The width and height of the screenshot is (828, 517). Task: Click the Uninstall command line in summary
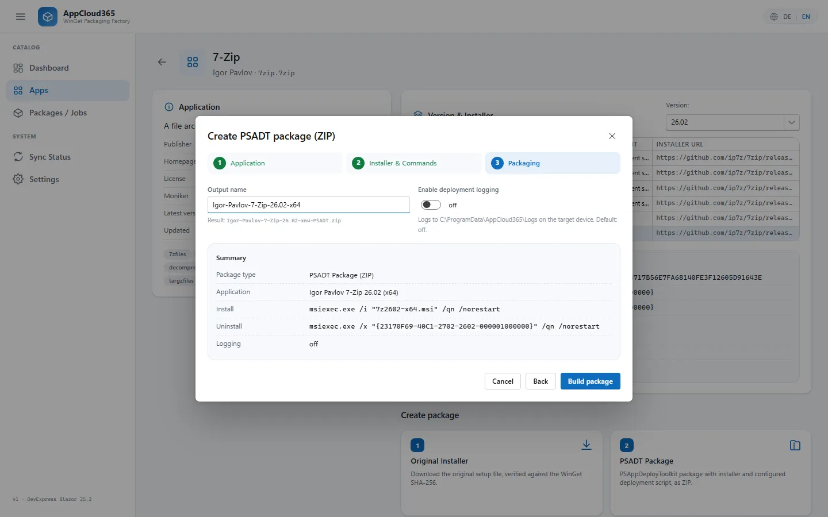click(454, 326)
